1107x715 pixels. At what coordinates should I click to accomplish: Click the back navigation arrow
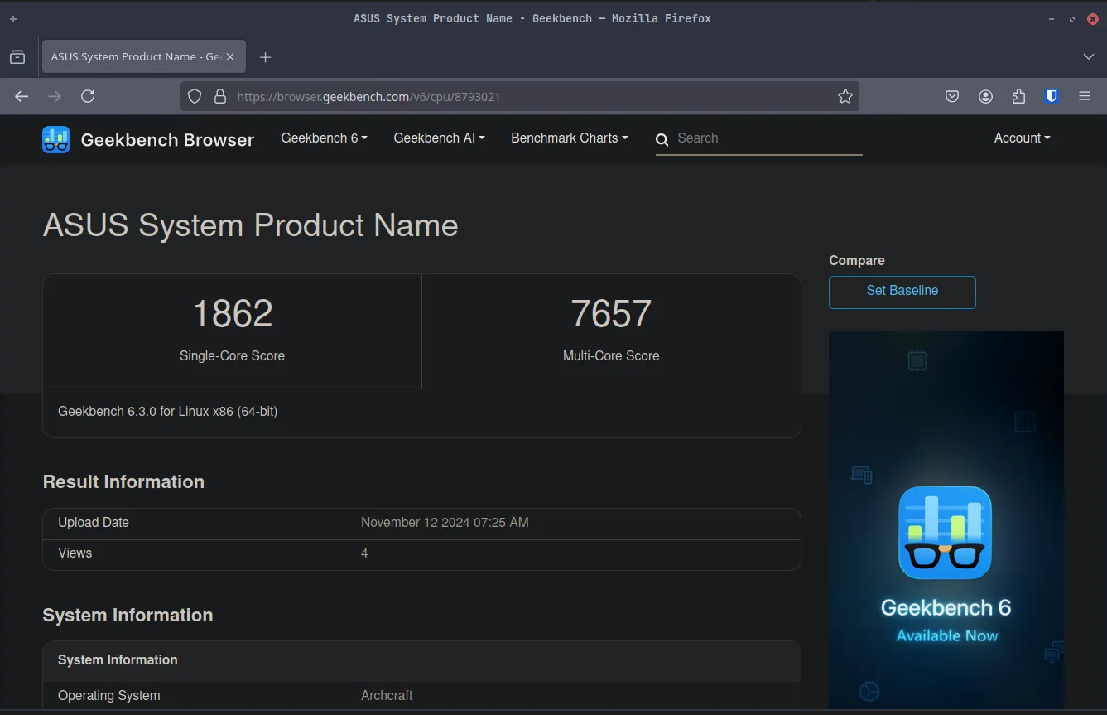click(x=21, y=96)
